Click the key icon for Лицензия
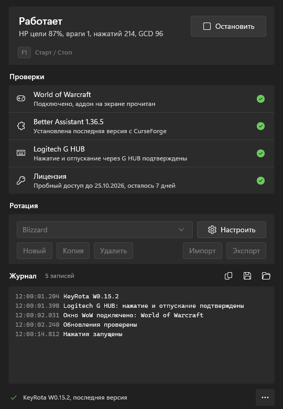Screen dimensions: 283x409 point(21,180)
